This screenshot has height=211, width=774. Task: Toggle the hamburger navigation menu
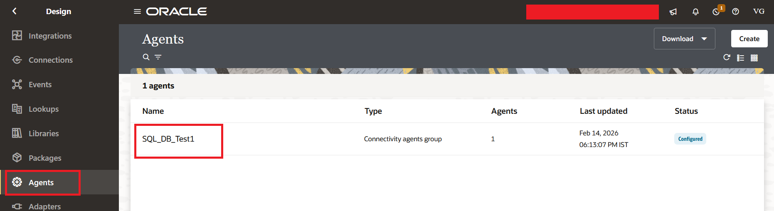[x=137, y=12]
